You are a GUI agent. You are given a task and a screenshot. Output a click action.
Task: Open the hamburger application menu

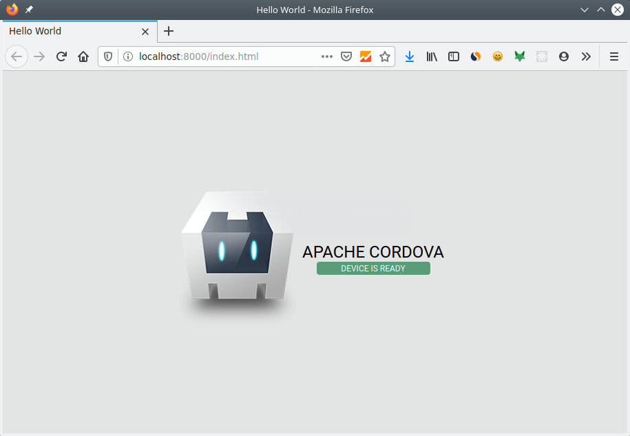click(x=613, y=56)
